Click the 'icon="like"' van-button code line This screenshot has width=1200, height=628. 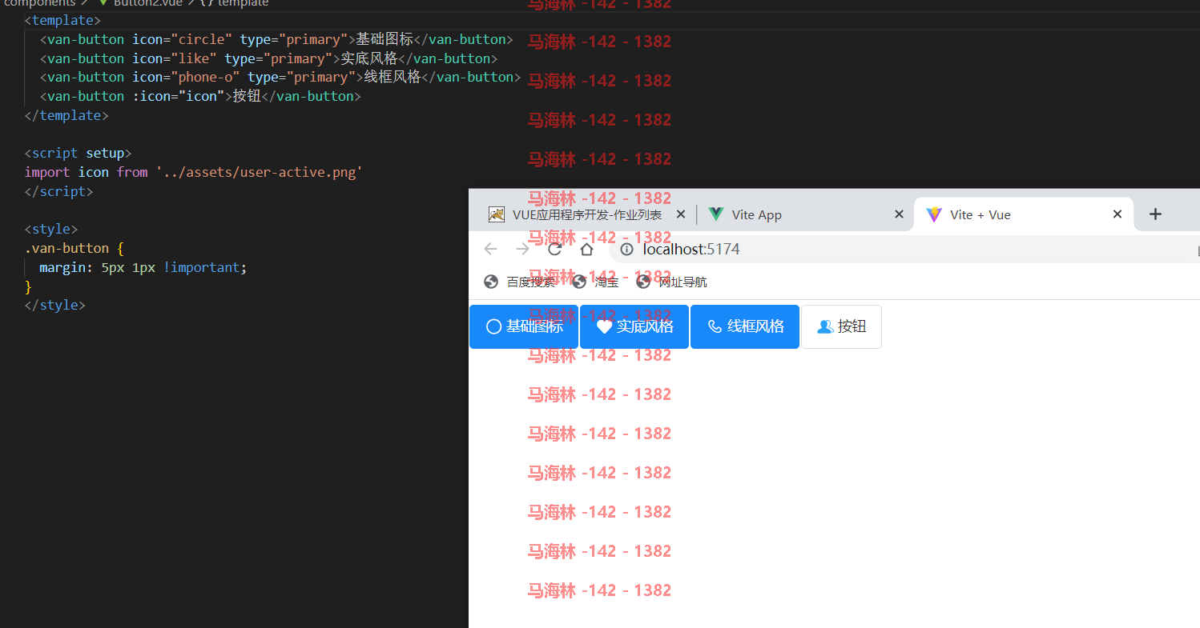(x=268, y=58)
